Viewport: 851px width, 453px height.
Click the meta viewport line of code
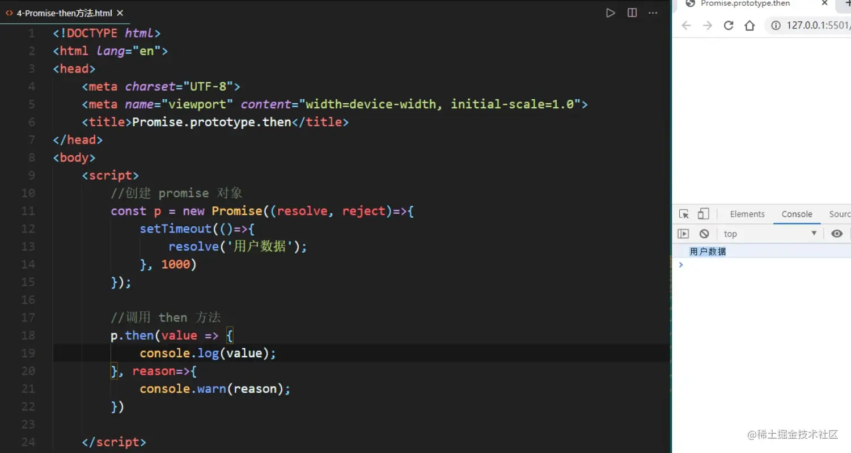[335, 104]
